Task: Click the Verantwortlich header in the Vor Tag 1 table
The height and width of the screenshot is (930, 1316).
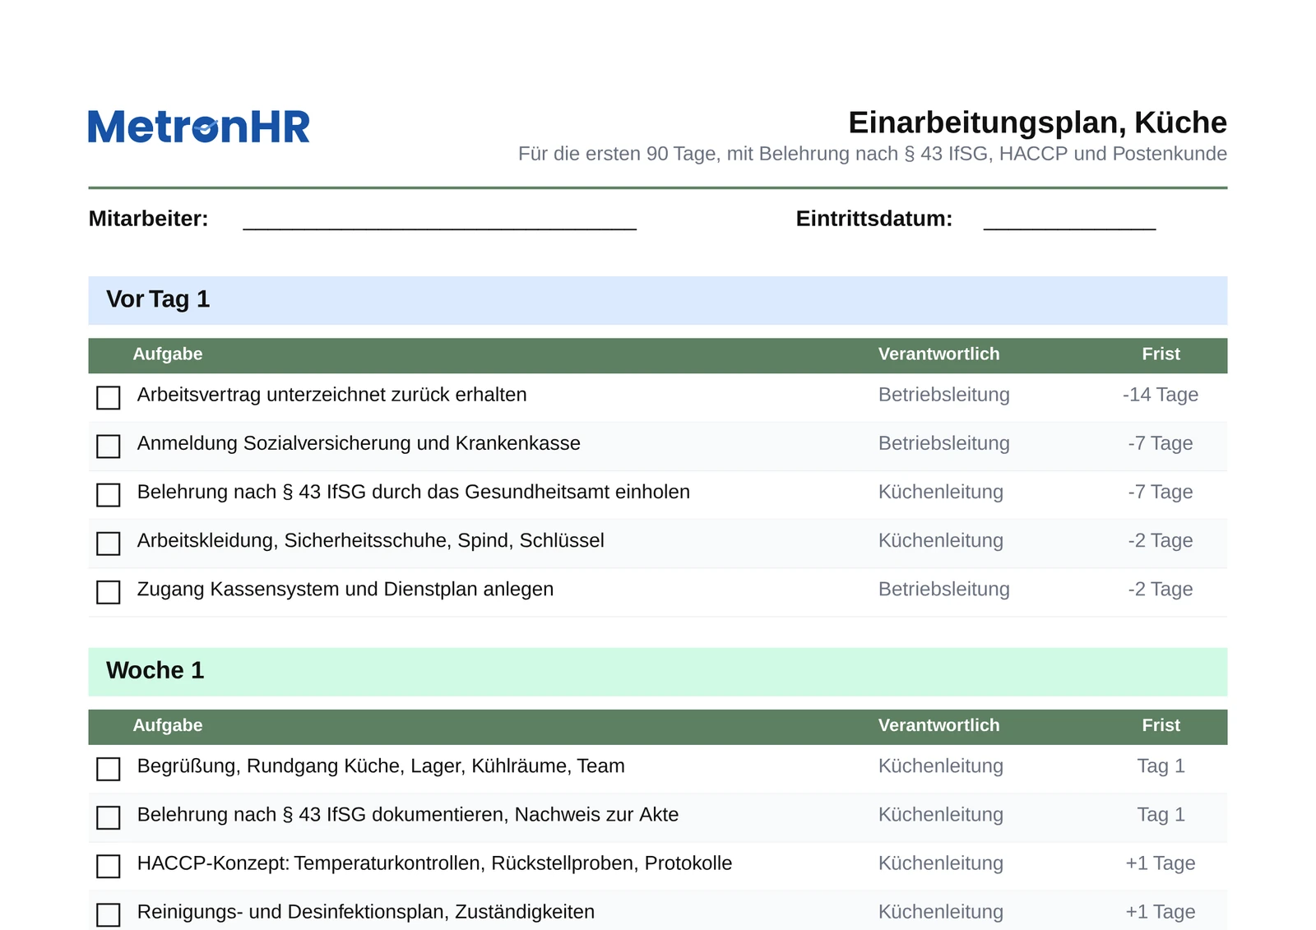Action: [939, 354]
